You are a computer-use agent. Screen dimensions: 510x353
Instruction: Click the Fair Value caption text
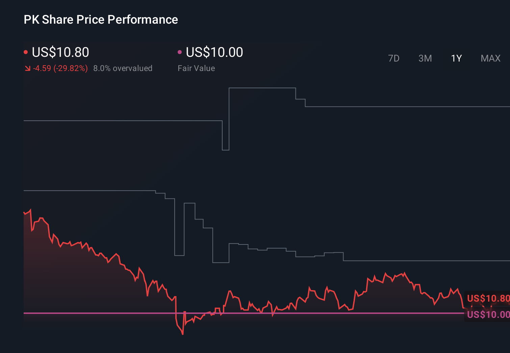point(196,68)
